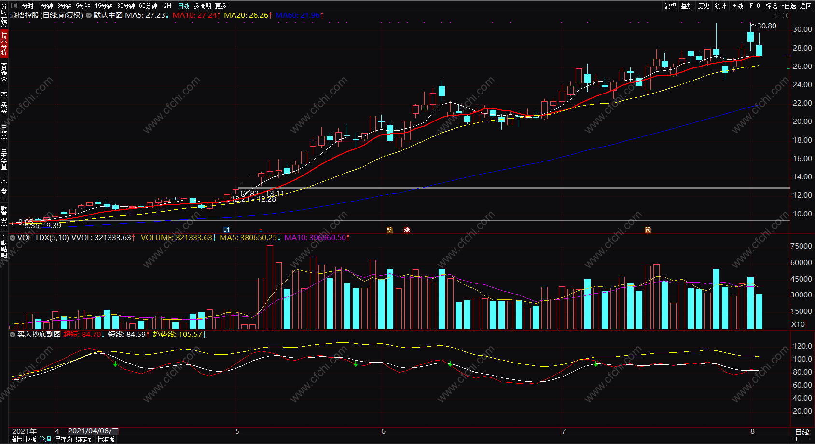Select the 5分钟 period
The image size is (815, 444).
83,6
